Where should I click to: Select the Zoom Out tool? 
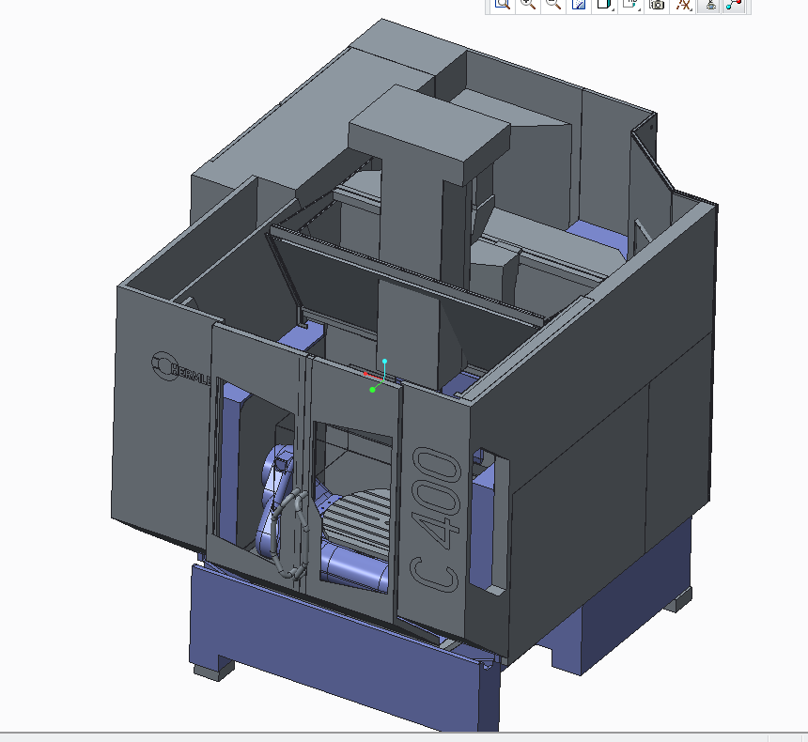553,5
